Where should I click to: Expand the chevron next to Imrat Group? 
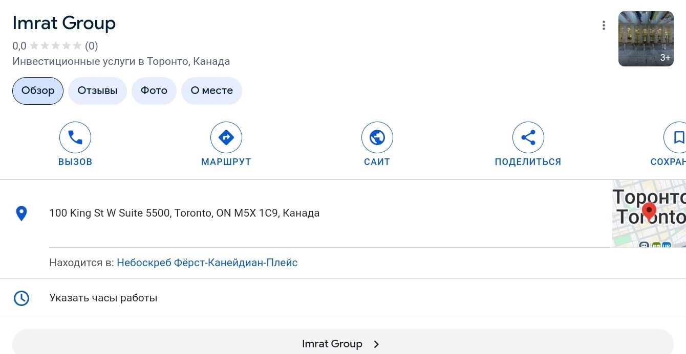coord(376,344)
